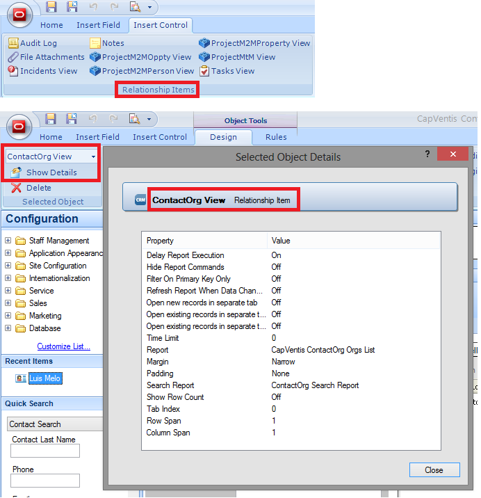Insert the Notes control
Screen dimensions: 481x498
pyautogui.click(x=107, y=43)
